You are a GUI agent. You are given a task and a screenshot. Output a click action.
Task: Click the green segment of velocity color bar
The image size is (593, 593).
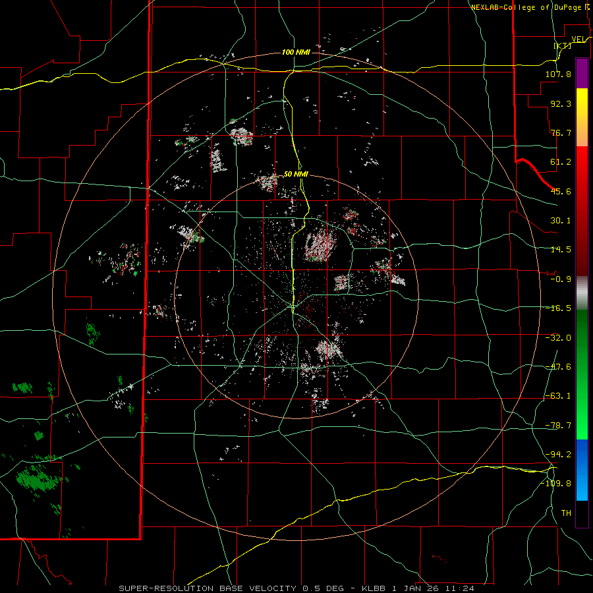[582, 374]
